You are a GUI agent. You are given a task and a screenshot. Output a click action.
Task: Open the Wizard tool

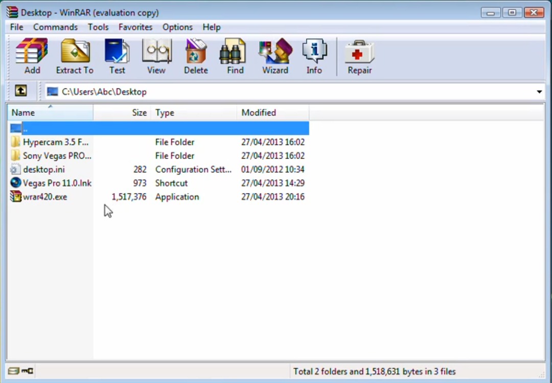click(x=275, y=56)
